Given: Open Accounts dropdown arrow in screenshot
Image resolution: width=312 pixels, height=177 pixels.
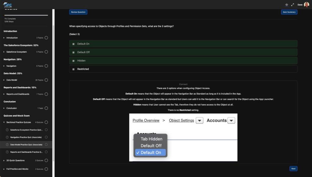Looking at the screenshot, I should [231, 121].
